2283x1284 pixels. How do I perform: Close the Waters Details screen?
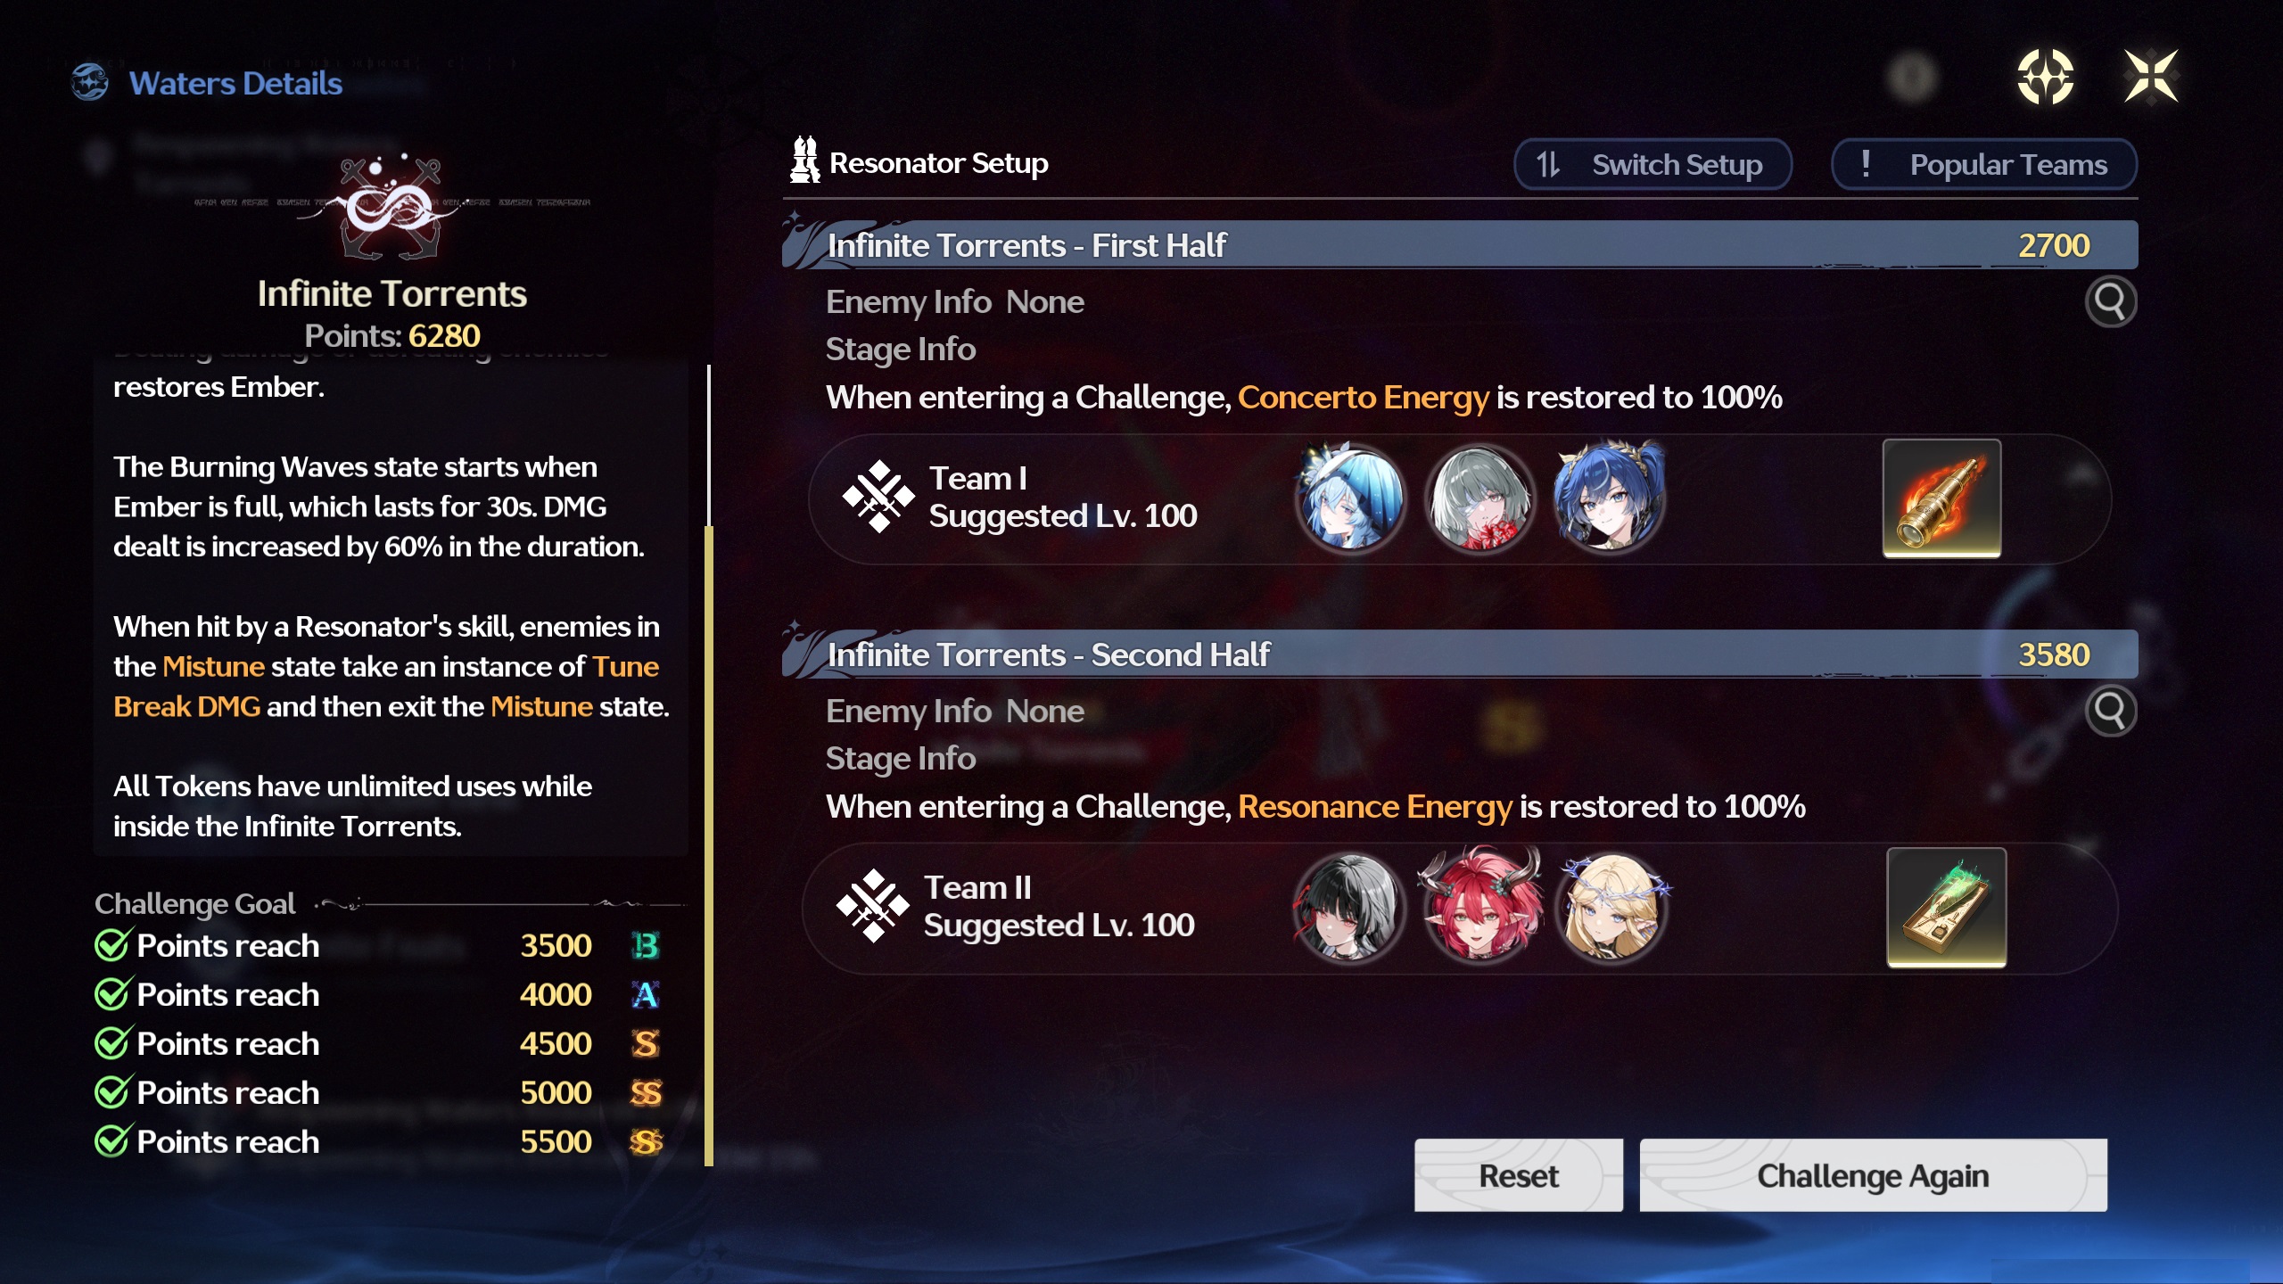pos(2150,77)
